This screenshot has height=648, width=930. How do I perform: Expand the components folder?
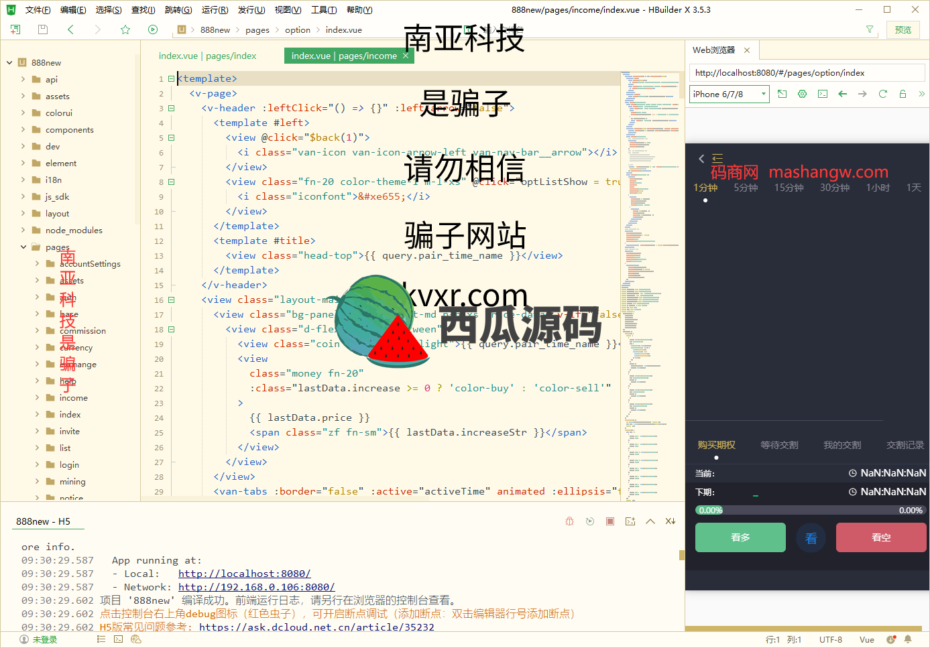23,129
